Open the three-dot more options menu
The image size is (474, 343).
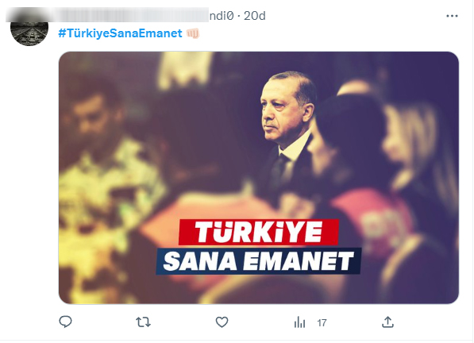pos(452,16)
